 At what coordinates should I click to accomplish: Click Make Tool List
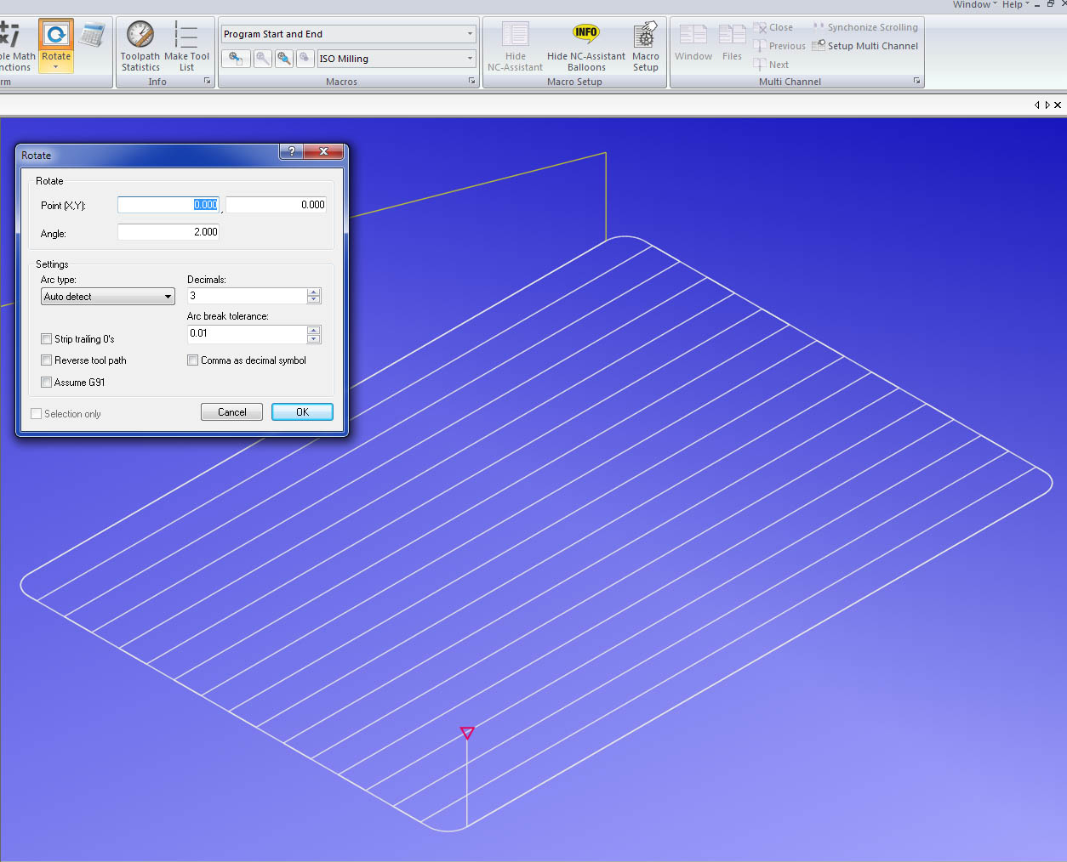pos(186,47)
